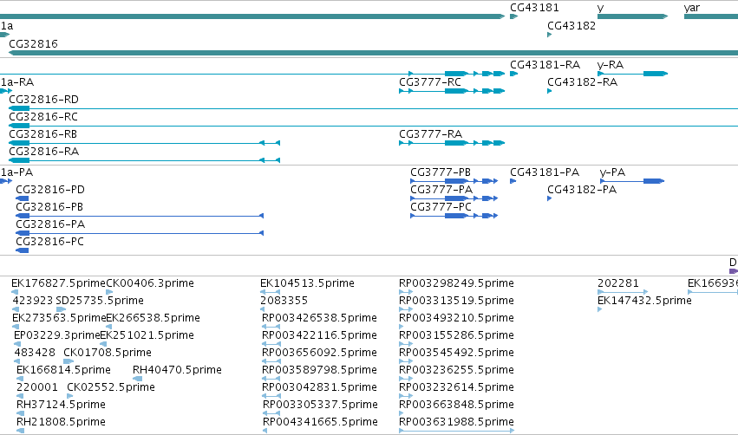Select protein CG43181-PA
This screenshot has width=738, height=435.
[545, 172]
